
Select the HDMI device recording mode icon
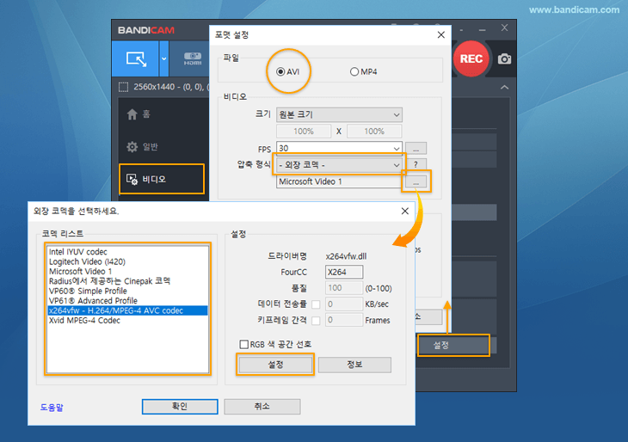point(190,59)
